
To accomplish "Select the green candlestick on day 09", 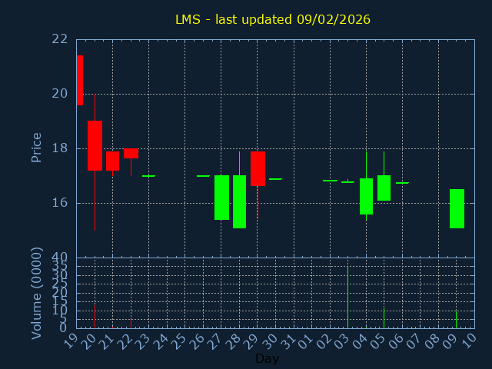I will tap(457, 208).
